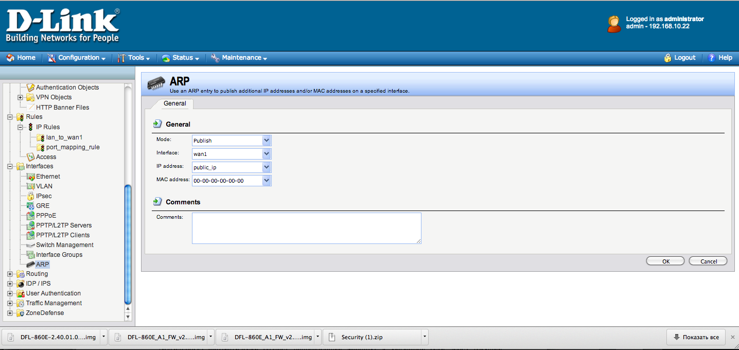This screenshot has height=350, width=739.
Task: Click the Показать все downloads button
Action: tap(696, 337)
